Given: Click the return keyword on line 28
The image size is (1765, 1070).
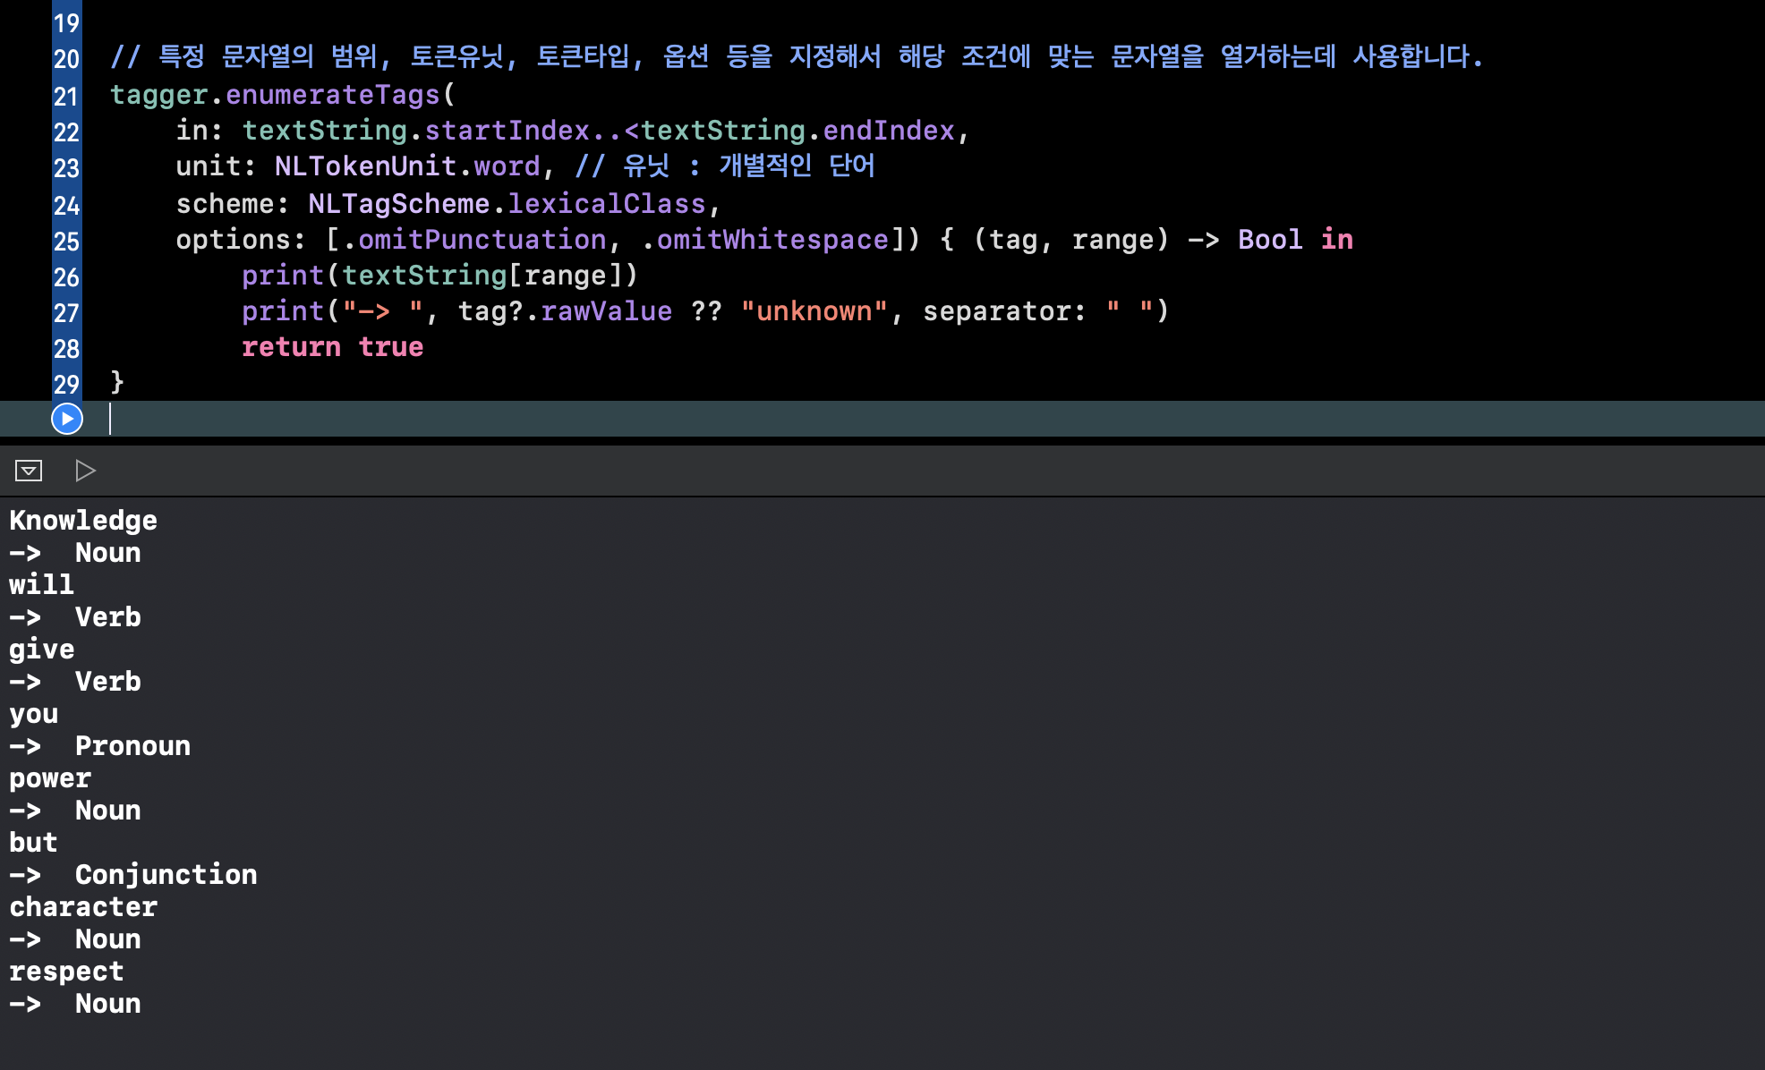Looking at the screenshot, I should [x=291, y=347].
